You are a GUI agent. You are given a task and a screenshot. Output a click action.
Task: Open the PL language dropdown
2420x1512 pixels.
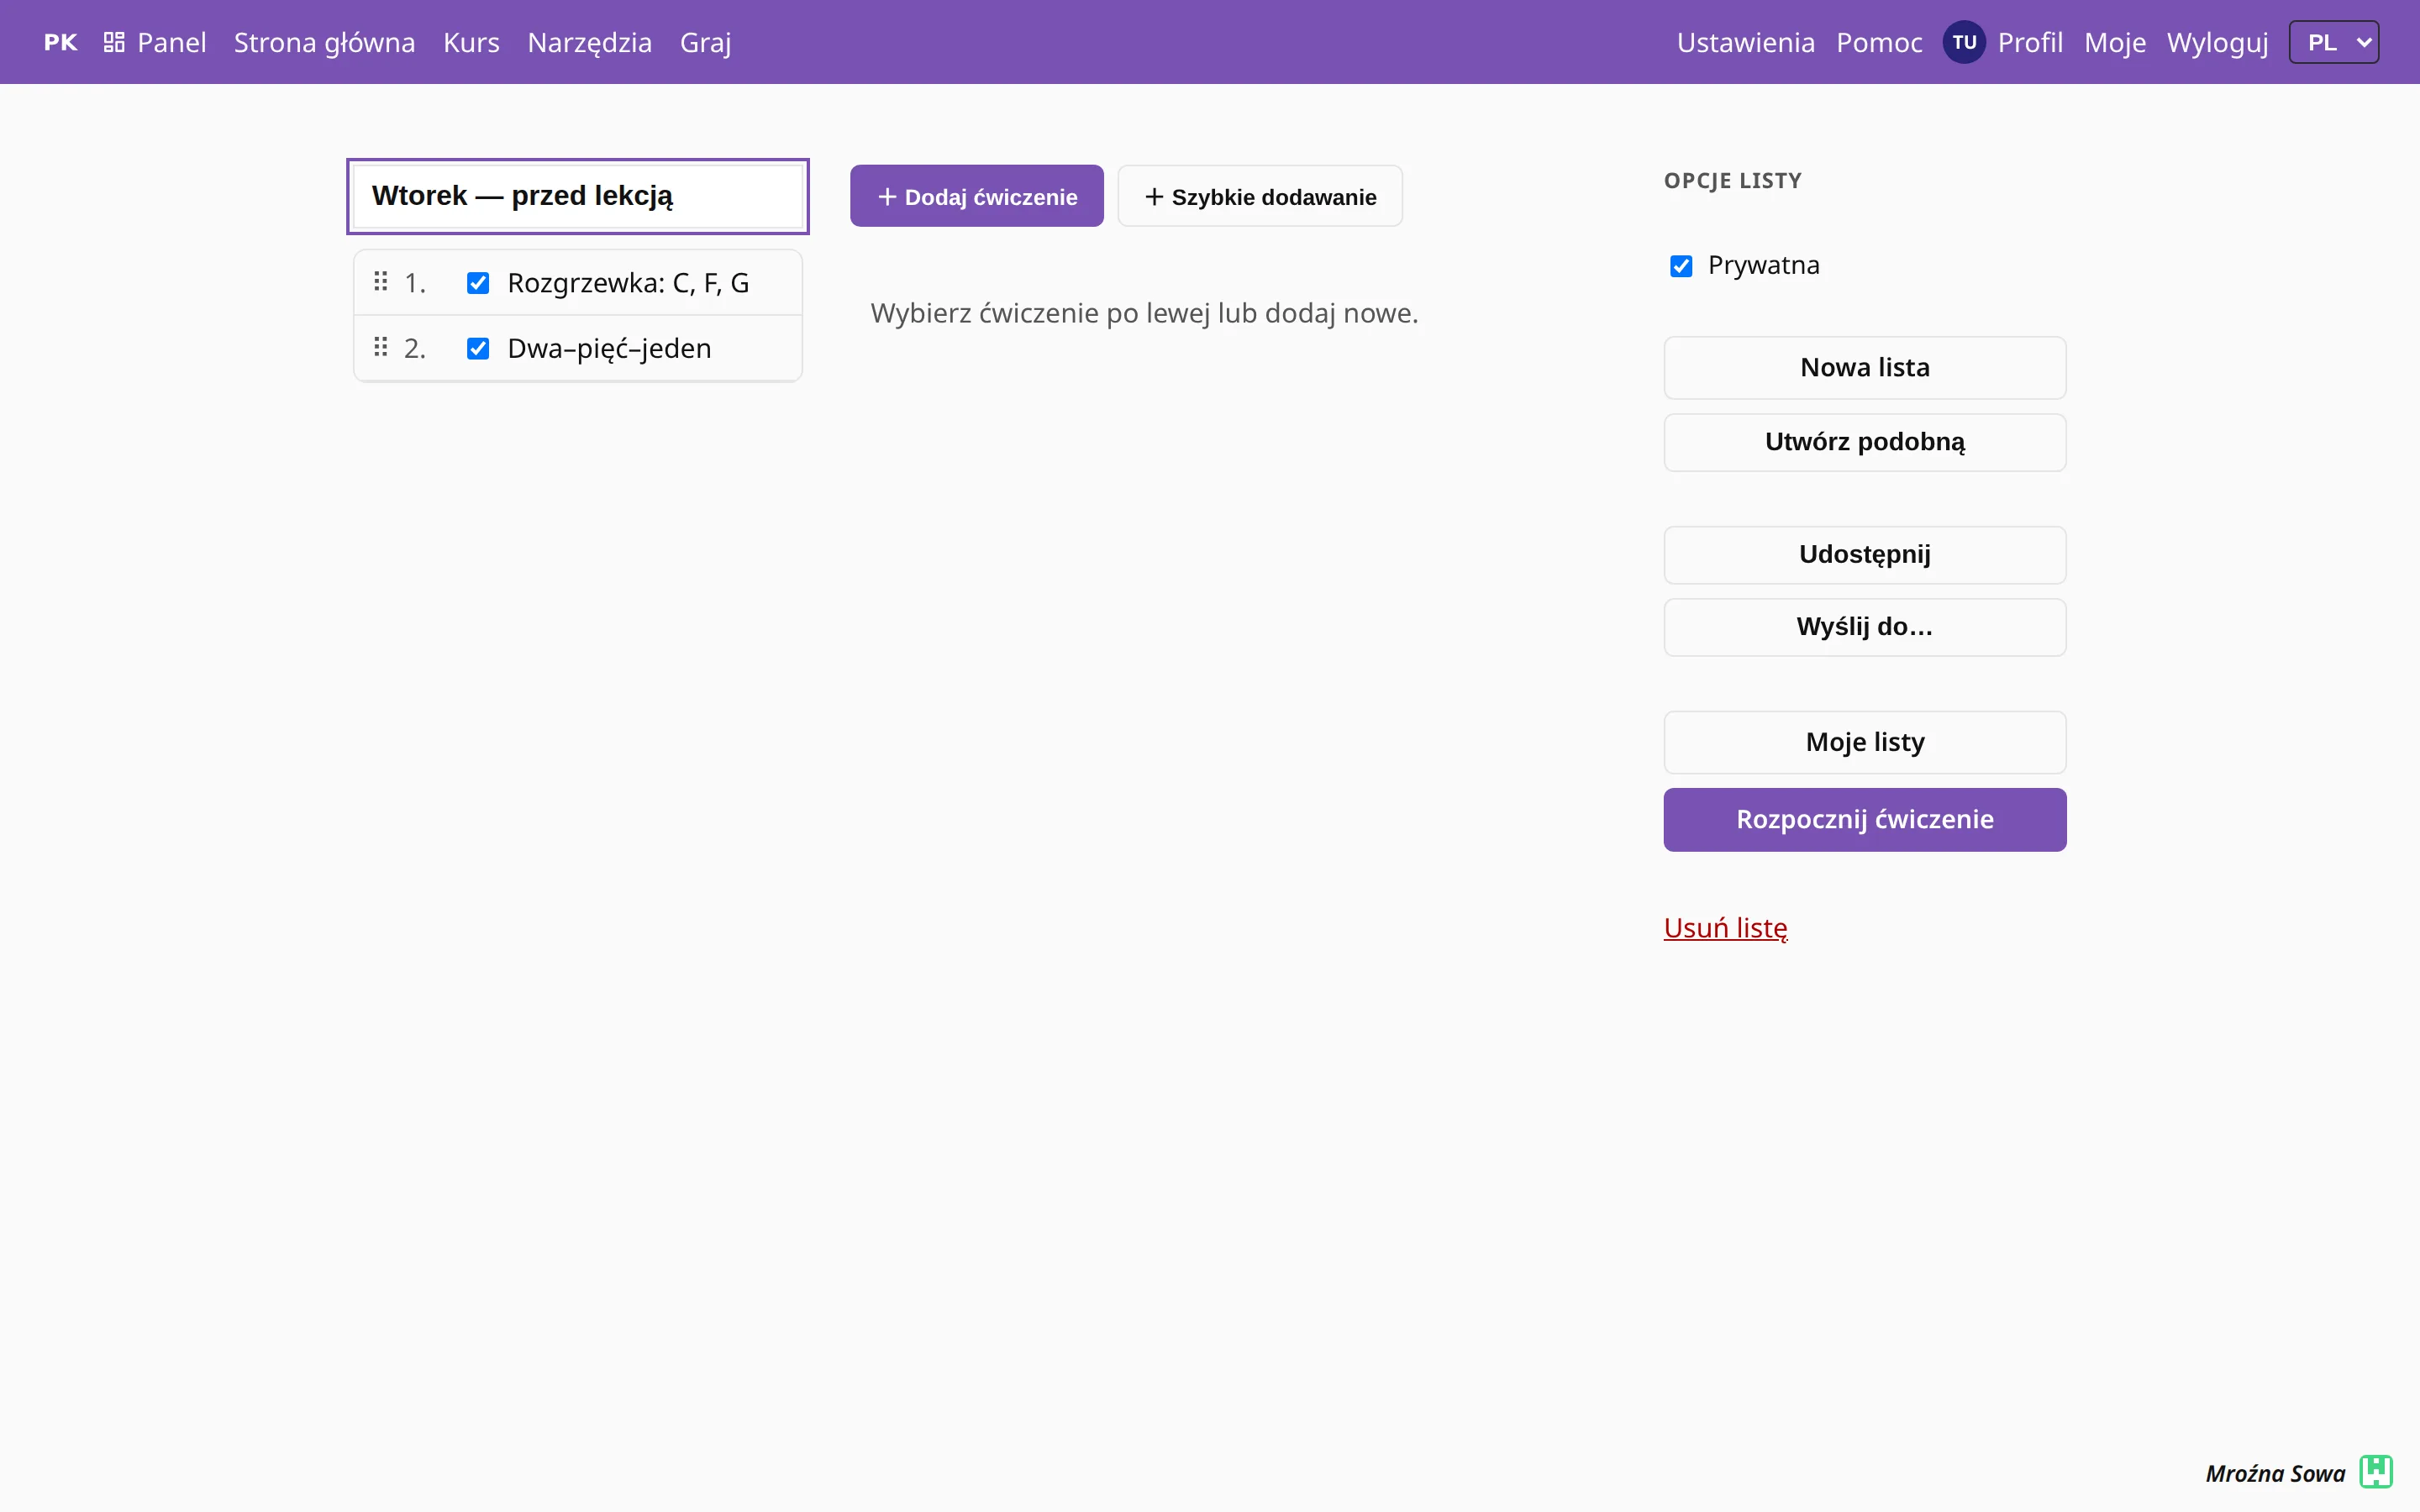[x=2333, y=42]
